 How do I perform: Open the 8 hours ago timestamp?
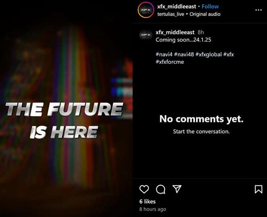pyautogui.click(x=153, y=209)
